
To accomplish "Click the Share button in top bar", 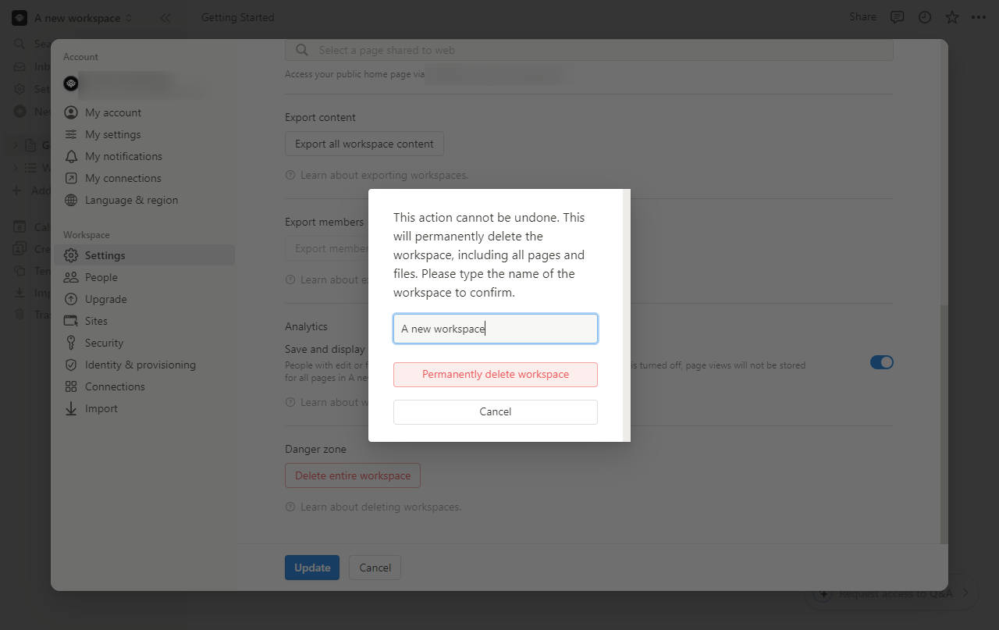I will click(862, 16).
